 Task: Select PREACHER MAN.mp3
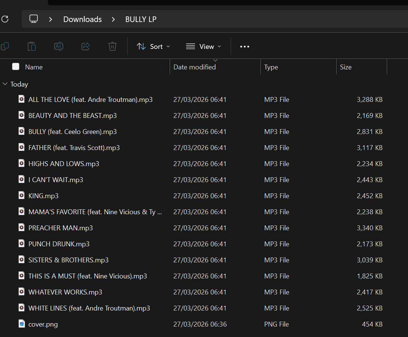tap(61, 228)
